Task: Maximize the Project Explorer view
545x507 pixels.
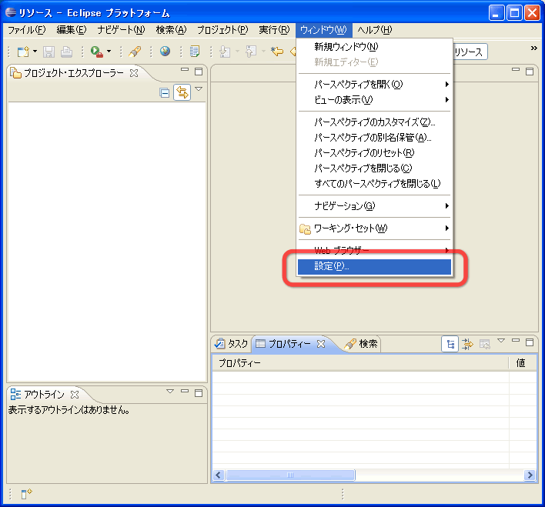Action: coord(199,72)
